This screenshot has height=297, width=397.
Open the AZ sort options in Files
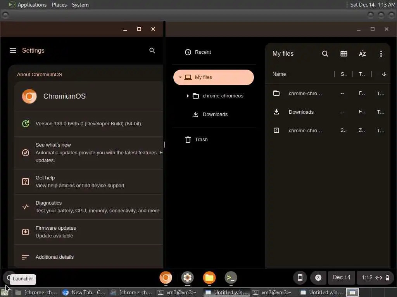(362, 53)
